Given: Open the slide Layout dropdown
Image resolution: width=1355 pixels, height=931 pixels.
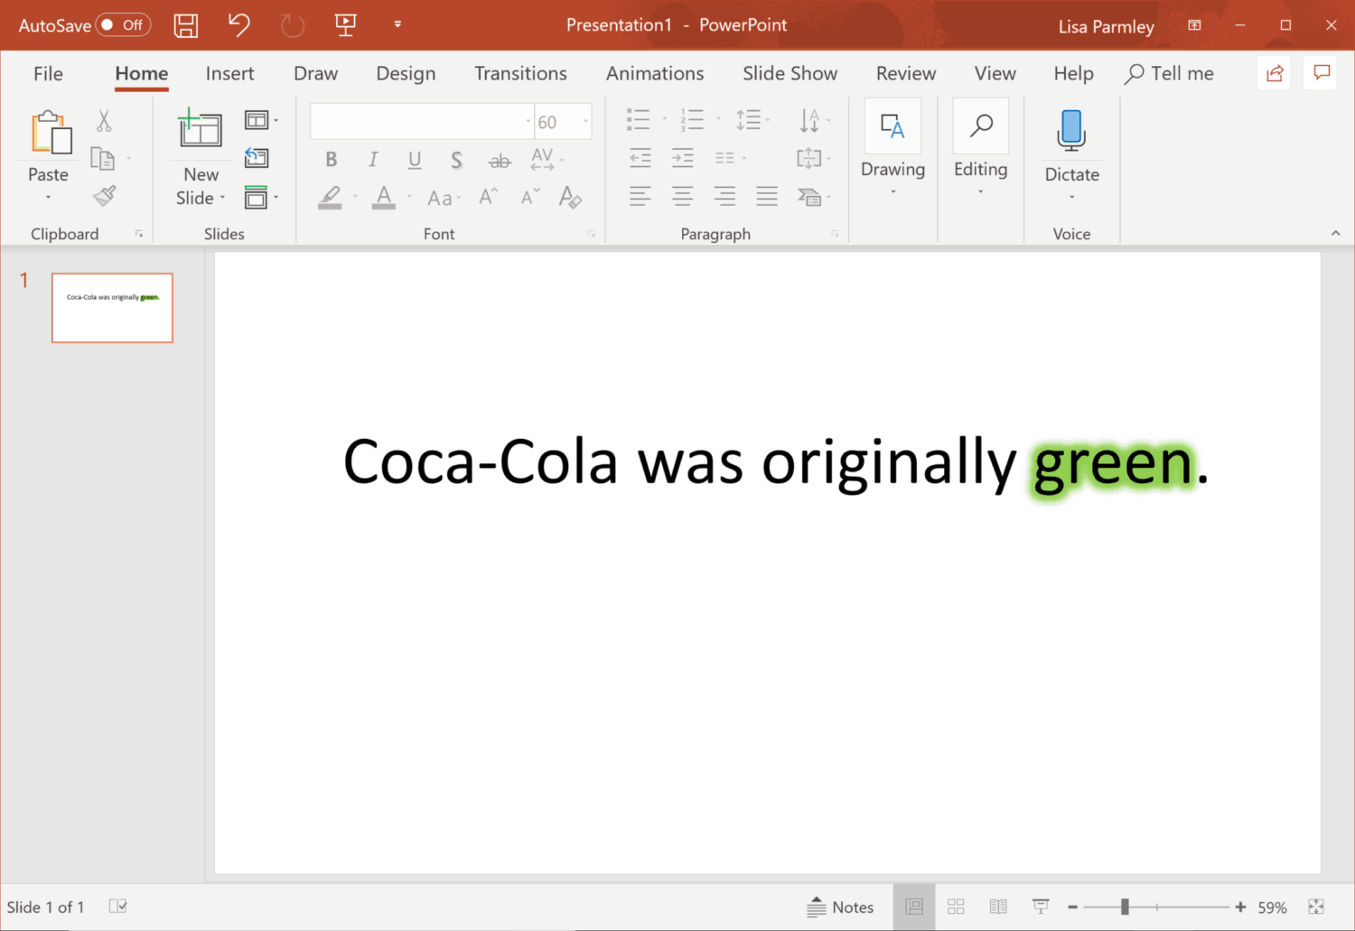Looking at the screenshot, I should click(x=261, y=120).
